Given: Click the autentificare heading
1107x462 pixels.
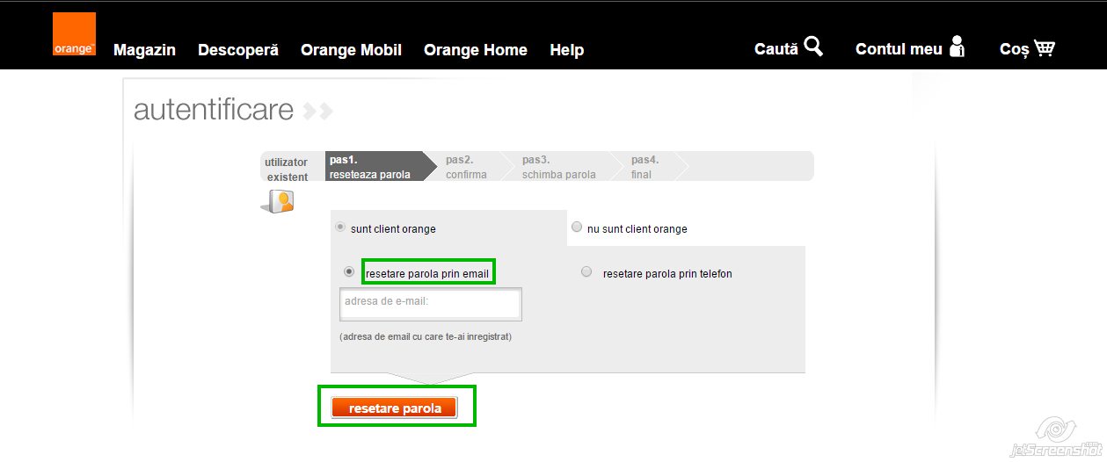Looking at the screenshot, I should pos(214,110).
